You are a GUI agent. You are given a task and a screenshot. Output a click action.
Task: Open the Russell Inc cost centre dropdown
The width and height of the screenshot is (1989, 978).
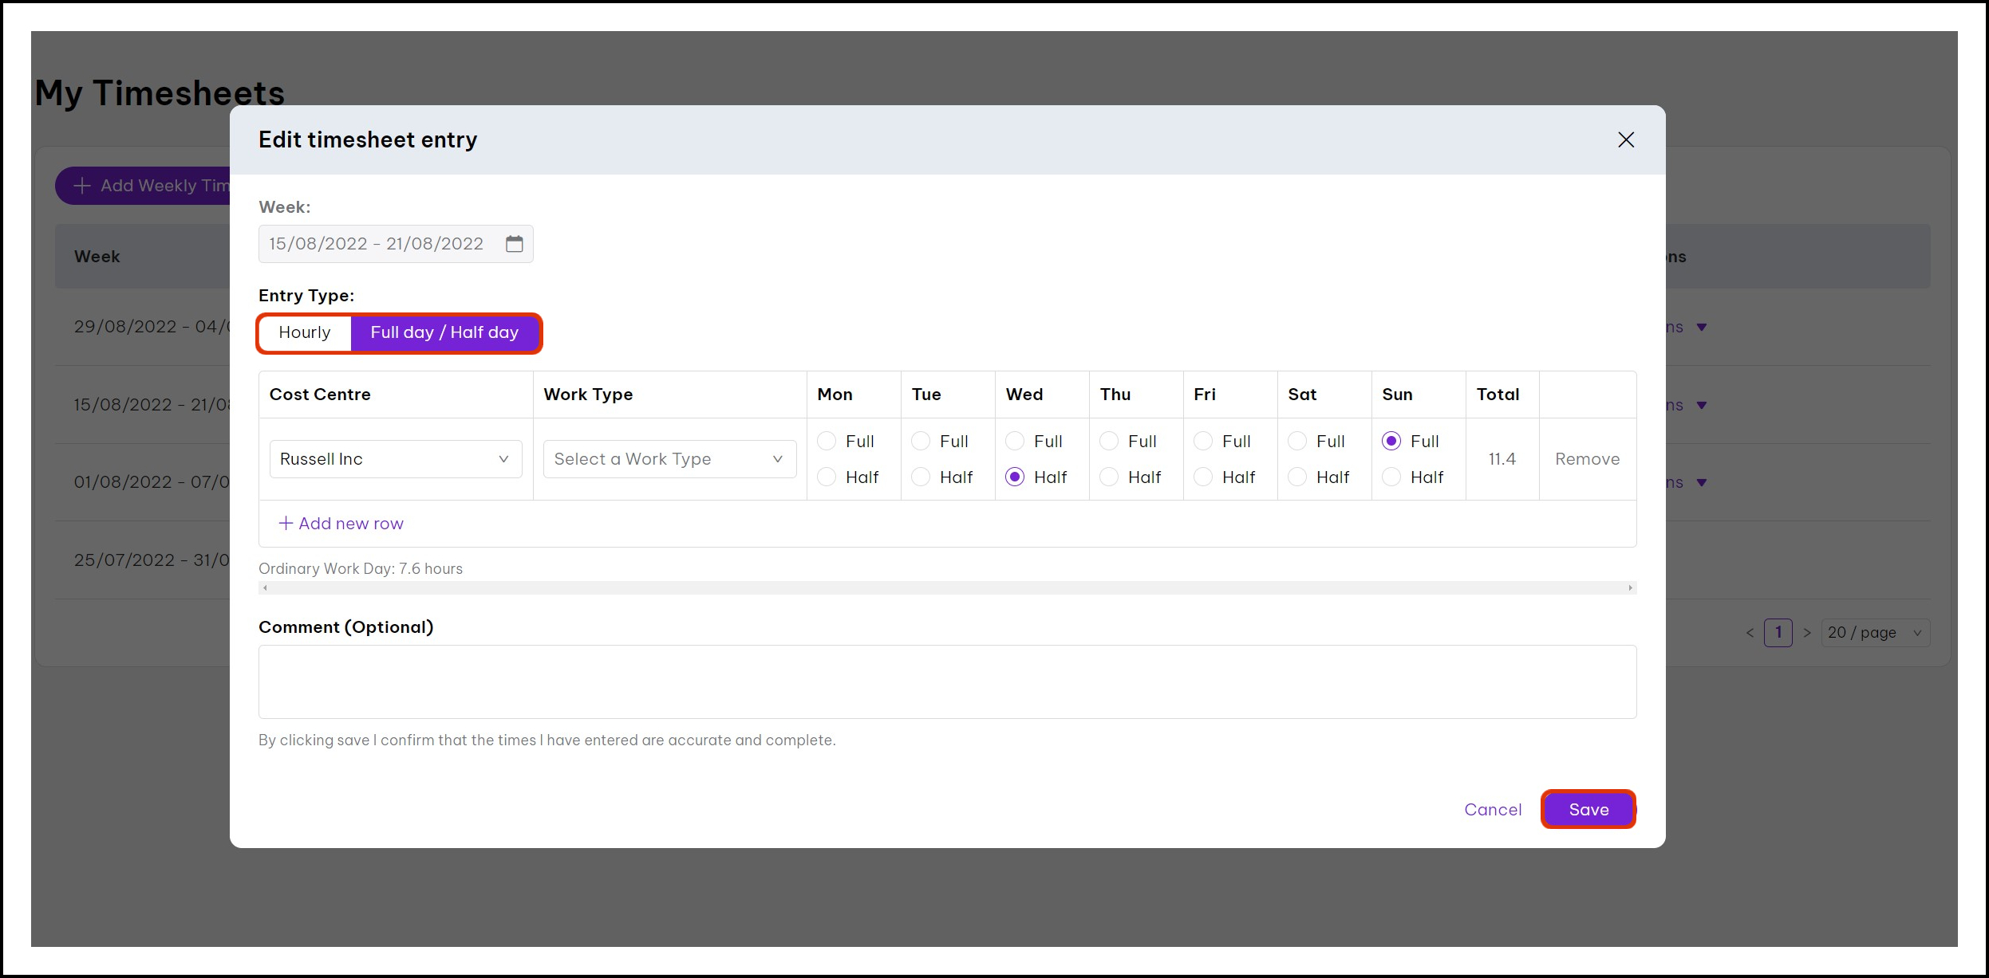point(396,459)
